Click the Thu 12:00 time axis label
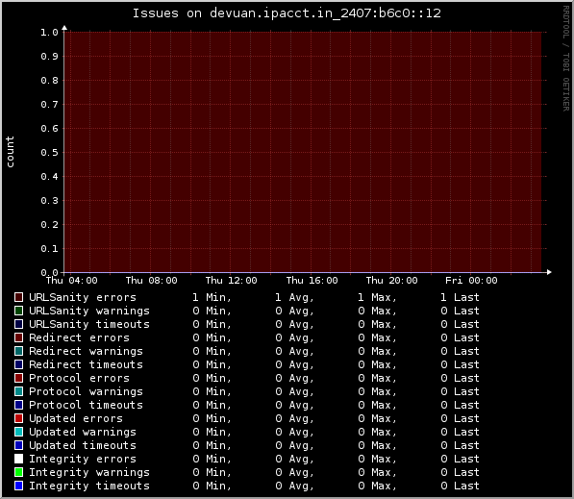This screenshot has width=574, height=499. click(232, 281)
